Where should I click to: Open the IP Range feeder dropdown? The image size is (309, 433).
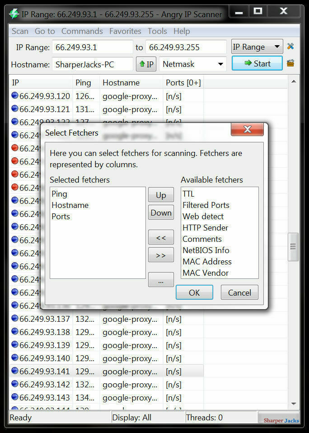point(257,47)
